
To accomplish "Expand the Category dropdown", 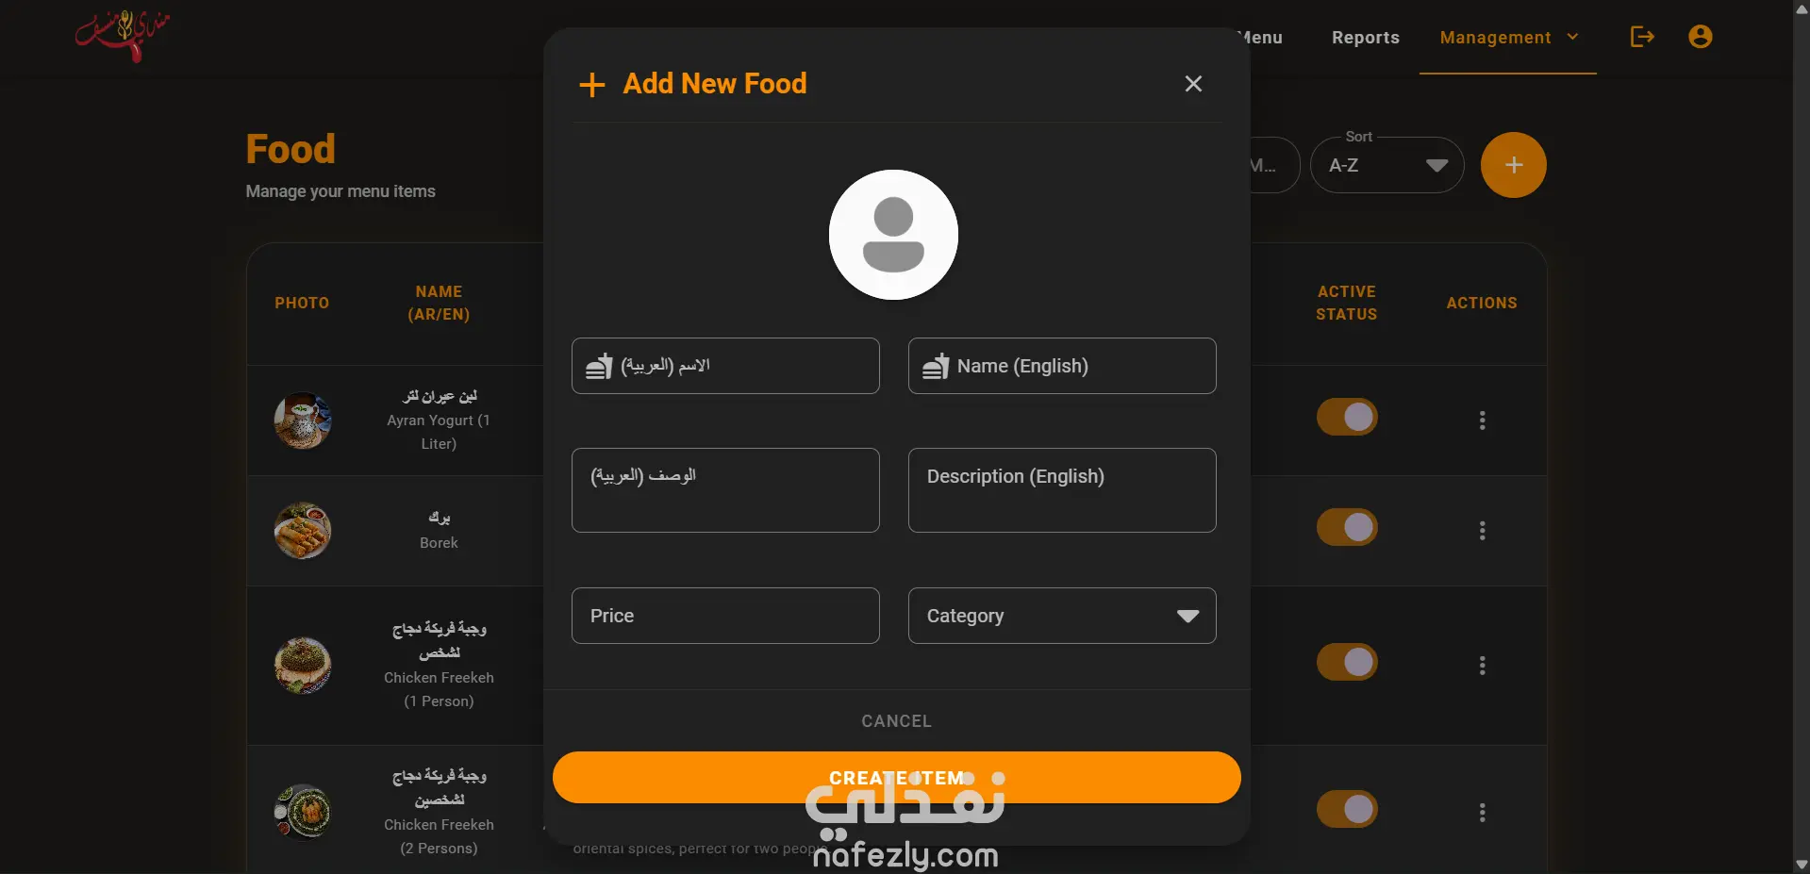I will point(1062,616).
